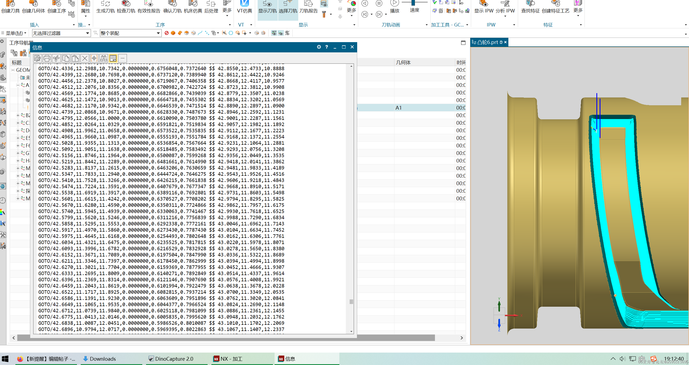Collapse the GEOMETRY tree node
The image size is (689, 365).
[x=13, y=70]
